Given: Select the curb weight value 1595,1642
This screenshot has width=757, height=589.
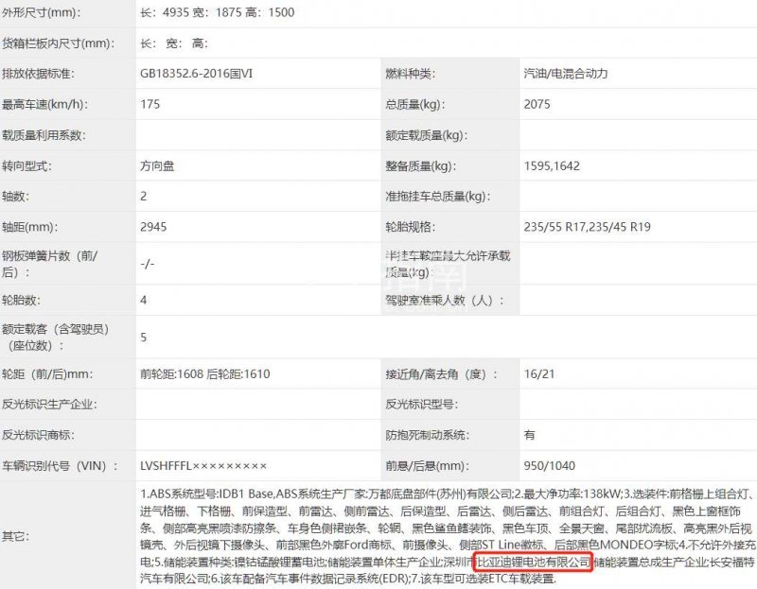Looking at the screenshot, I should [x=550, y=165].
